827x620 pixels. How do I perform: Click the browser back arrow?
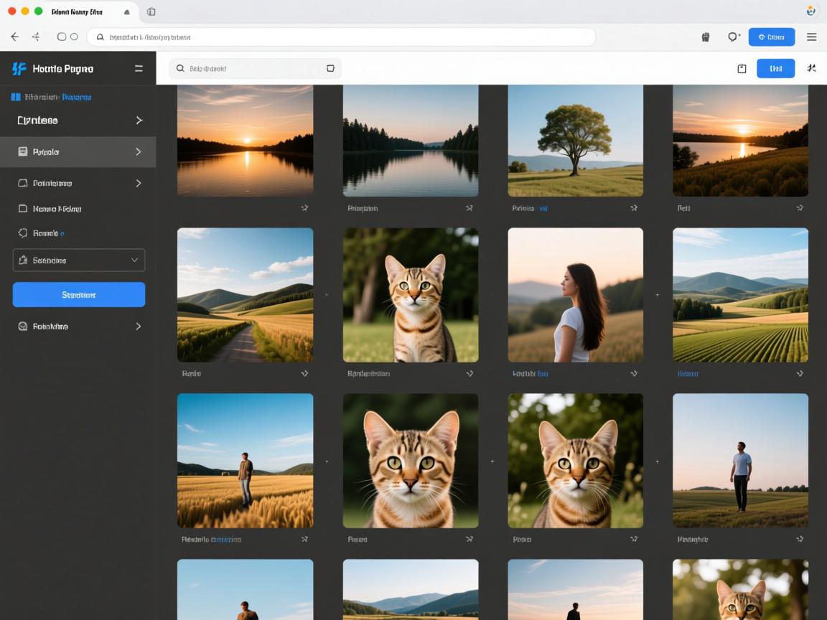pyautogui.click(x=14, y=37)
